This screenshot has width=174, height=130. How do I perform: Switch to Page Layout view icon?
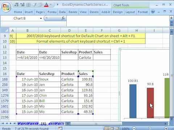[112, 129]
